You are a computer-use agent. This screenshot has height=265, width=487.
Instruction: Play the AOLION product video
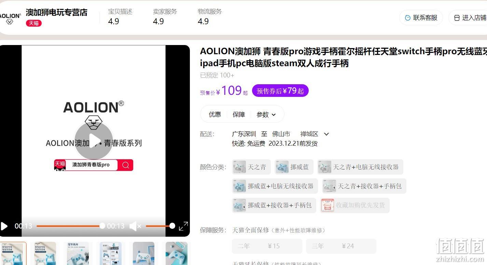tap(94, 141)
